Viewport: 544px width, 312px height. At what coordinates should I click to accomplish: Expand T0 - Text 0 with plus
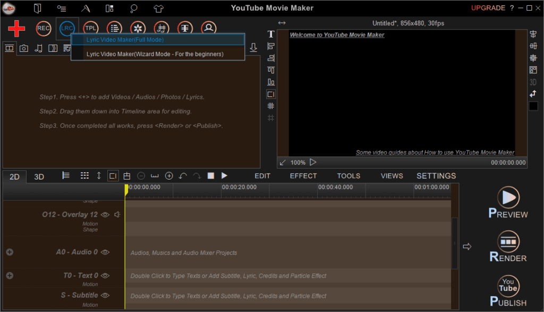(10, 275)
